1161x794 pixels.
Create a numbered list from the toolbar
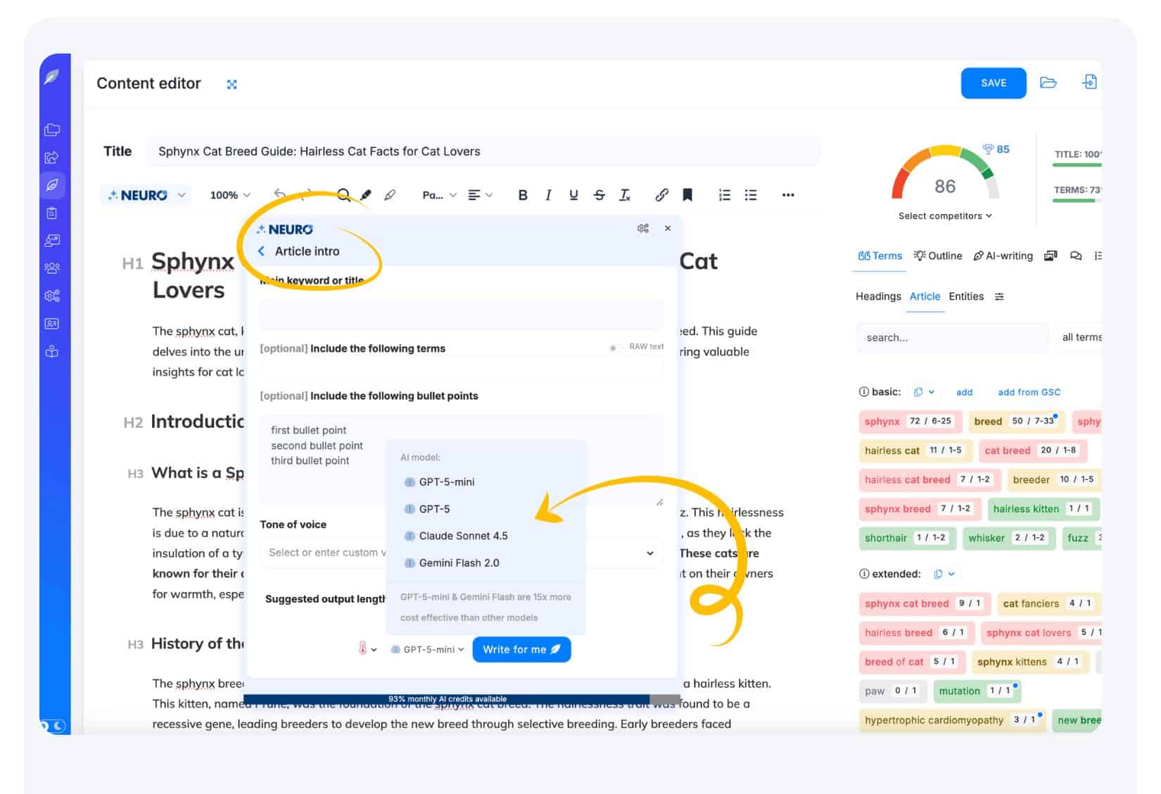(724, 195)
